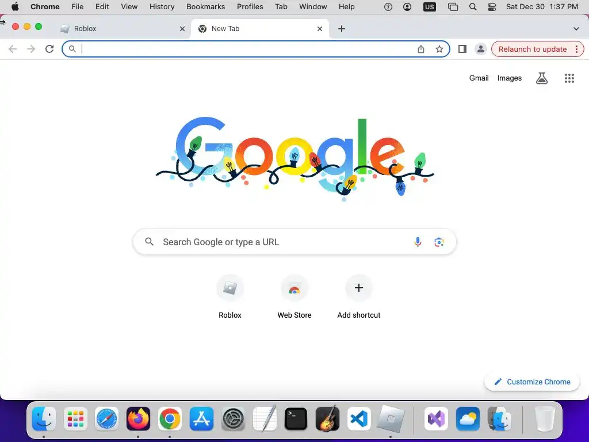This screenshot has height=442, width=589.
Task: Reload the page
Action: (x=49, y=49)
